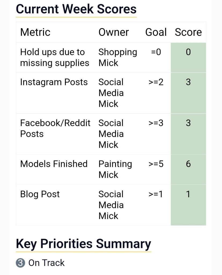Click the Instagram Posts metric name
Image resolution: width=222 pixels, height=275 pixels.
54,82
